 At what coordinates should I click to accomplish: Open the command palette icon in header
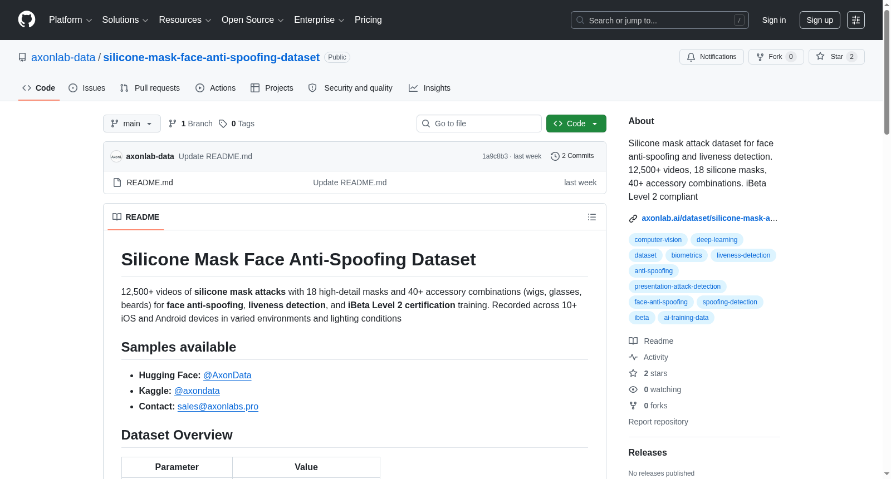856,20
